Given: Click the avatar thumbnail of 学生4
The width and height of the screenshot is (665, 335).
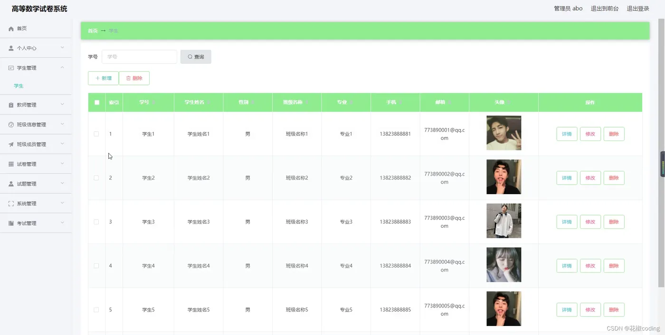Looking at the screenshot, I should pos(503,265).
